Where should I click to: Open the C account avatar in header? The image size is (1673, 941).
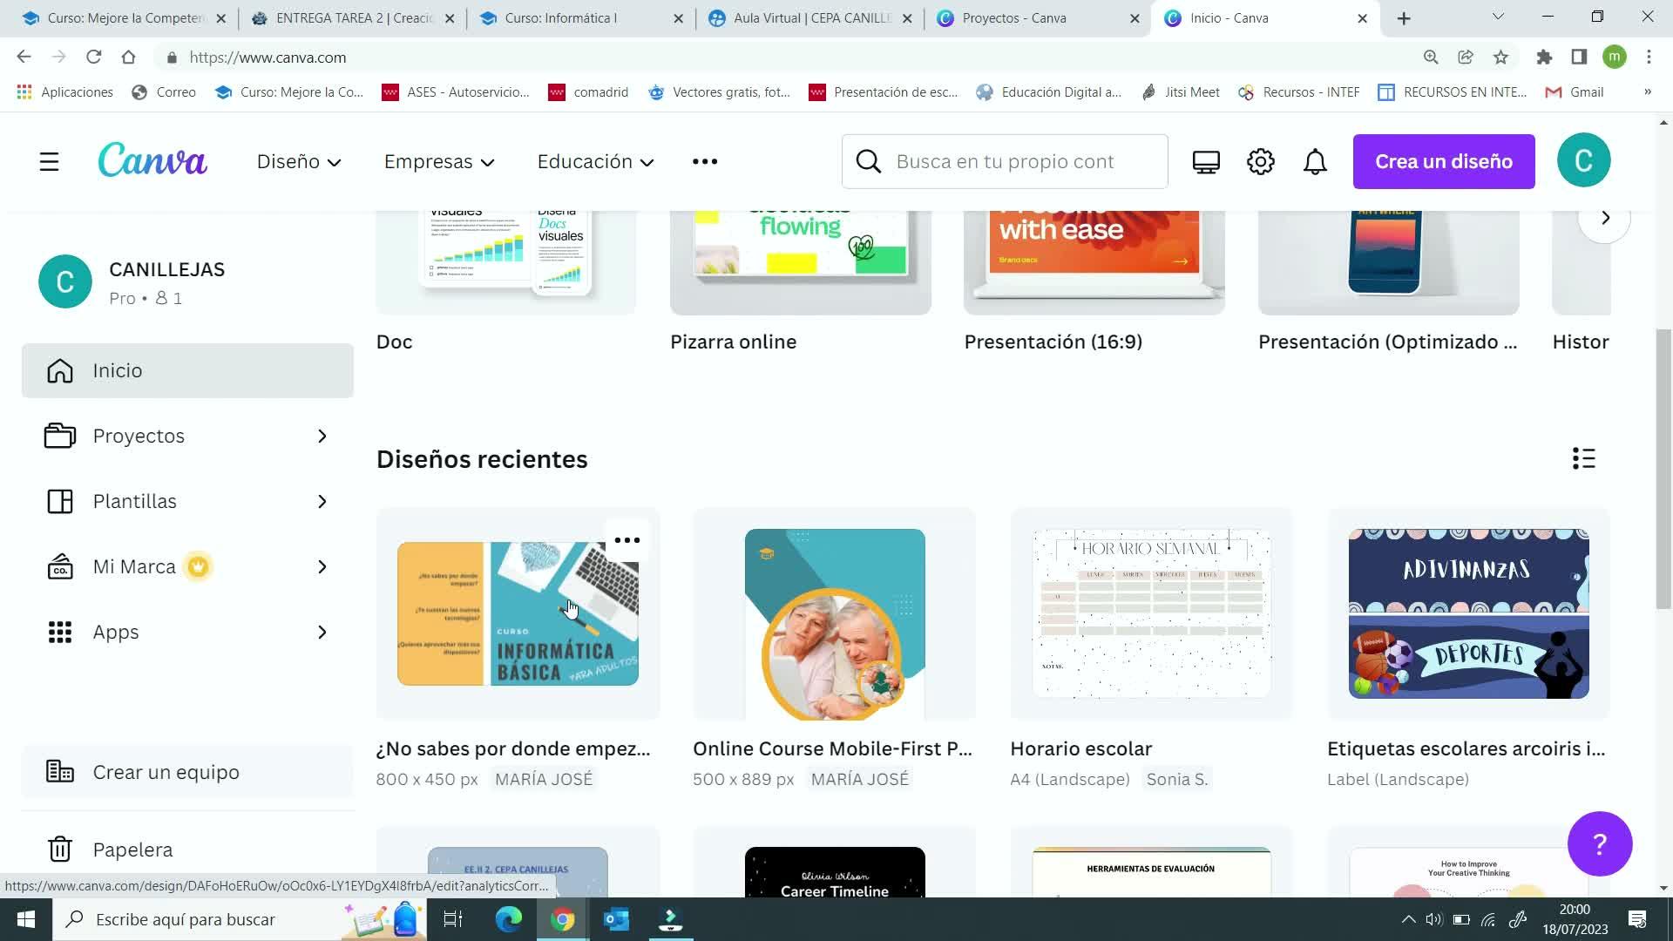click(x=1583, y=160)
